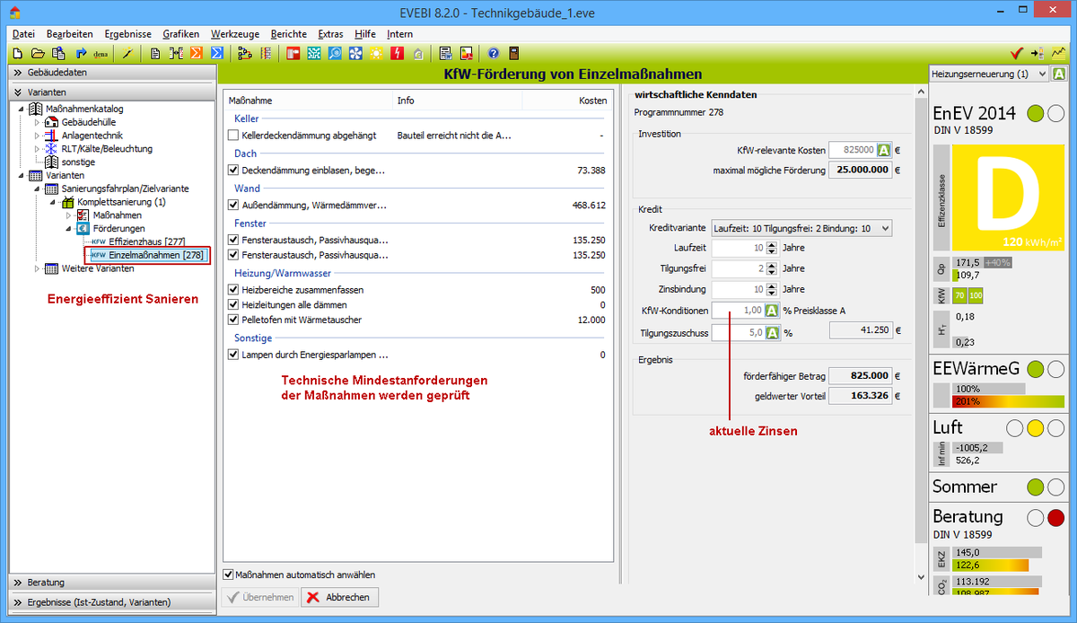Toggle Heizleitungen alle dämmen checkbox
The image size is (1077, 623).
[x=233, y=305]
